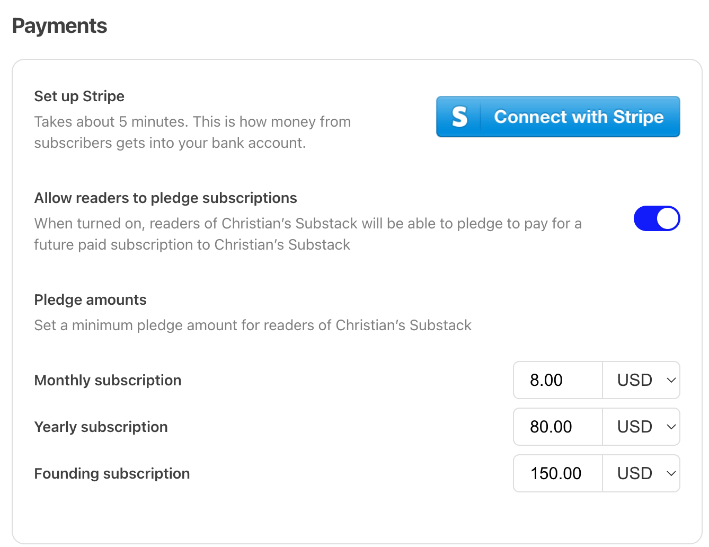
Task: Disable the pledge subscriptions toggle
Action: pyautogui.click(x=657, y=218)
